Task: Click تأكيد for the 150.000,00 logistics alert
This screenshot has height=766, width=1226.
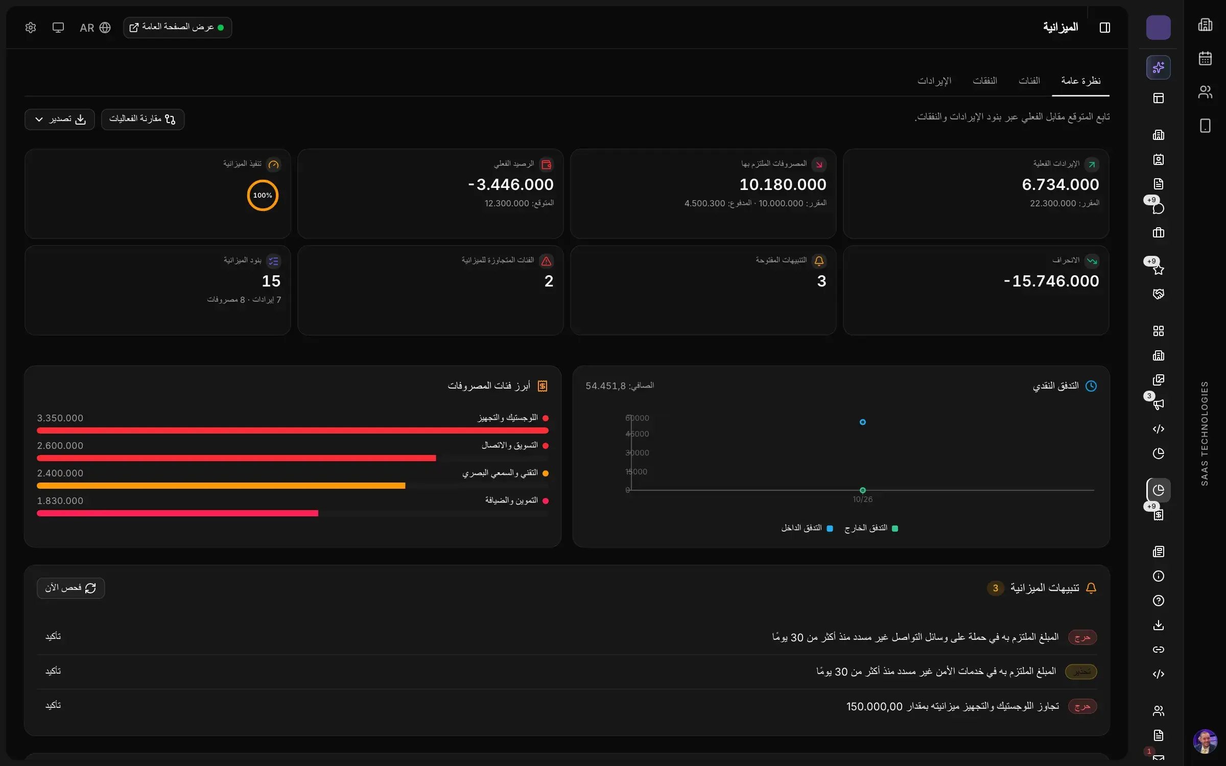Action: 53,705
